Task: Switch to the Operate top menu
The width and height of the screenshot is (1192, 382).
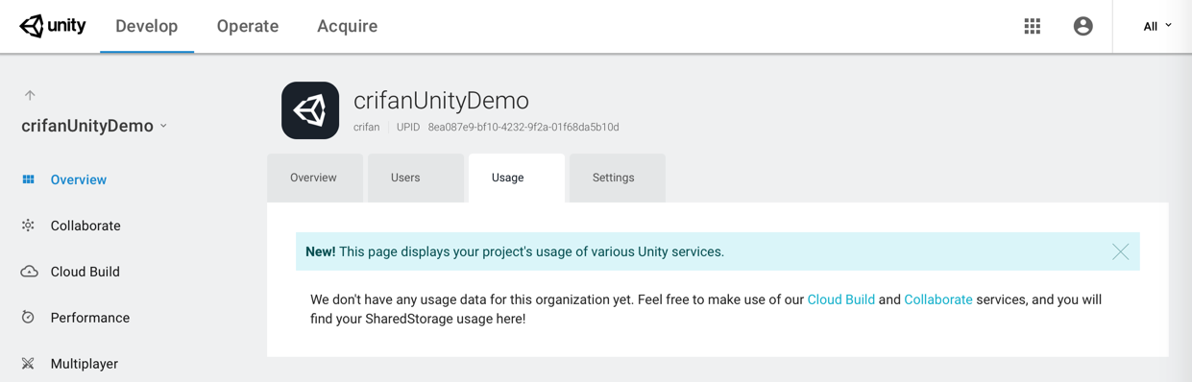Action: pyautogui.click(x=248, y=26)
